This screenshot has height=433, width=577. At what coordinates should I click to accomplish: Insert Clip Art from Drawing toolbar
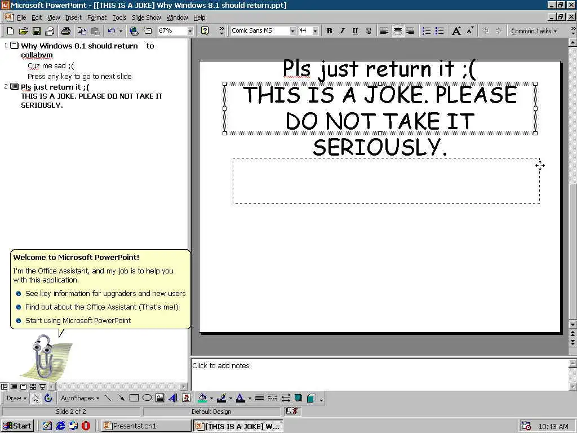tap(186, 398)
